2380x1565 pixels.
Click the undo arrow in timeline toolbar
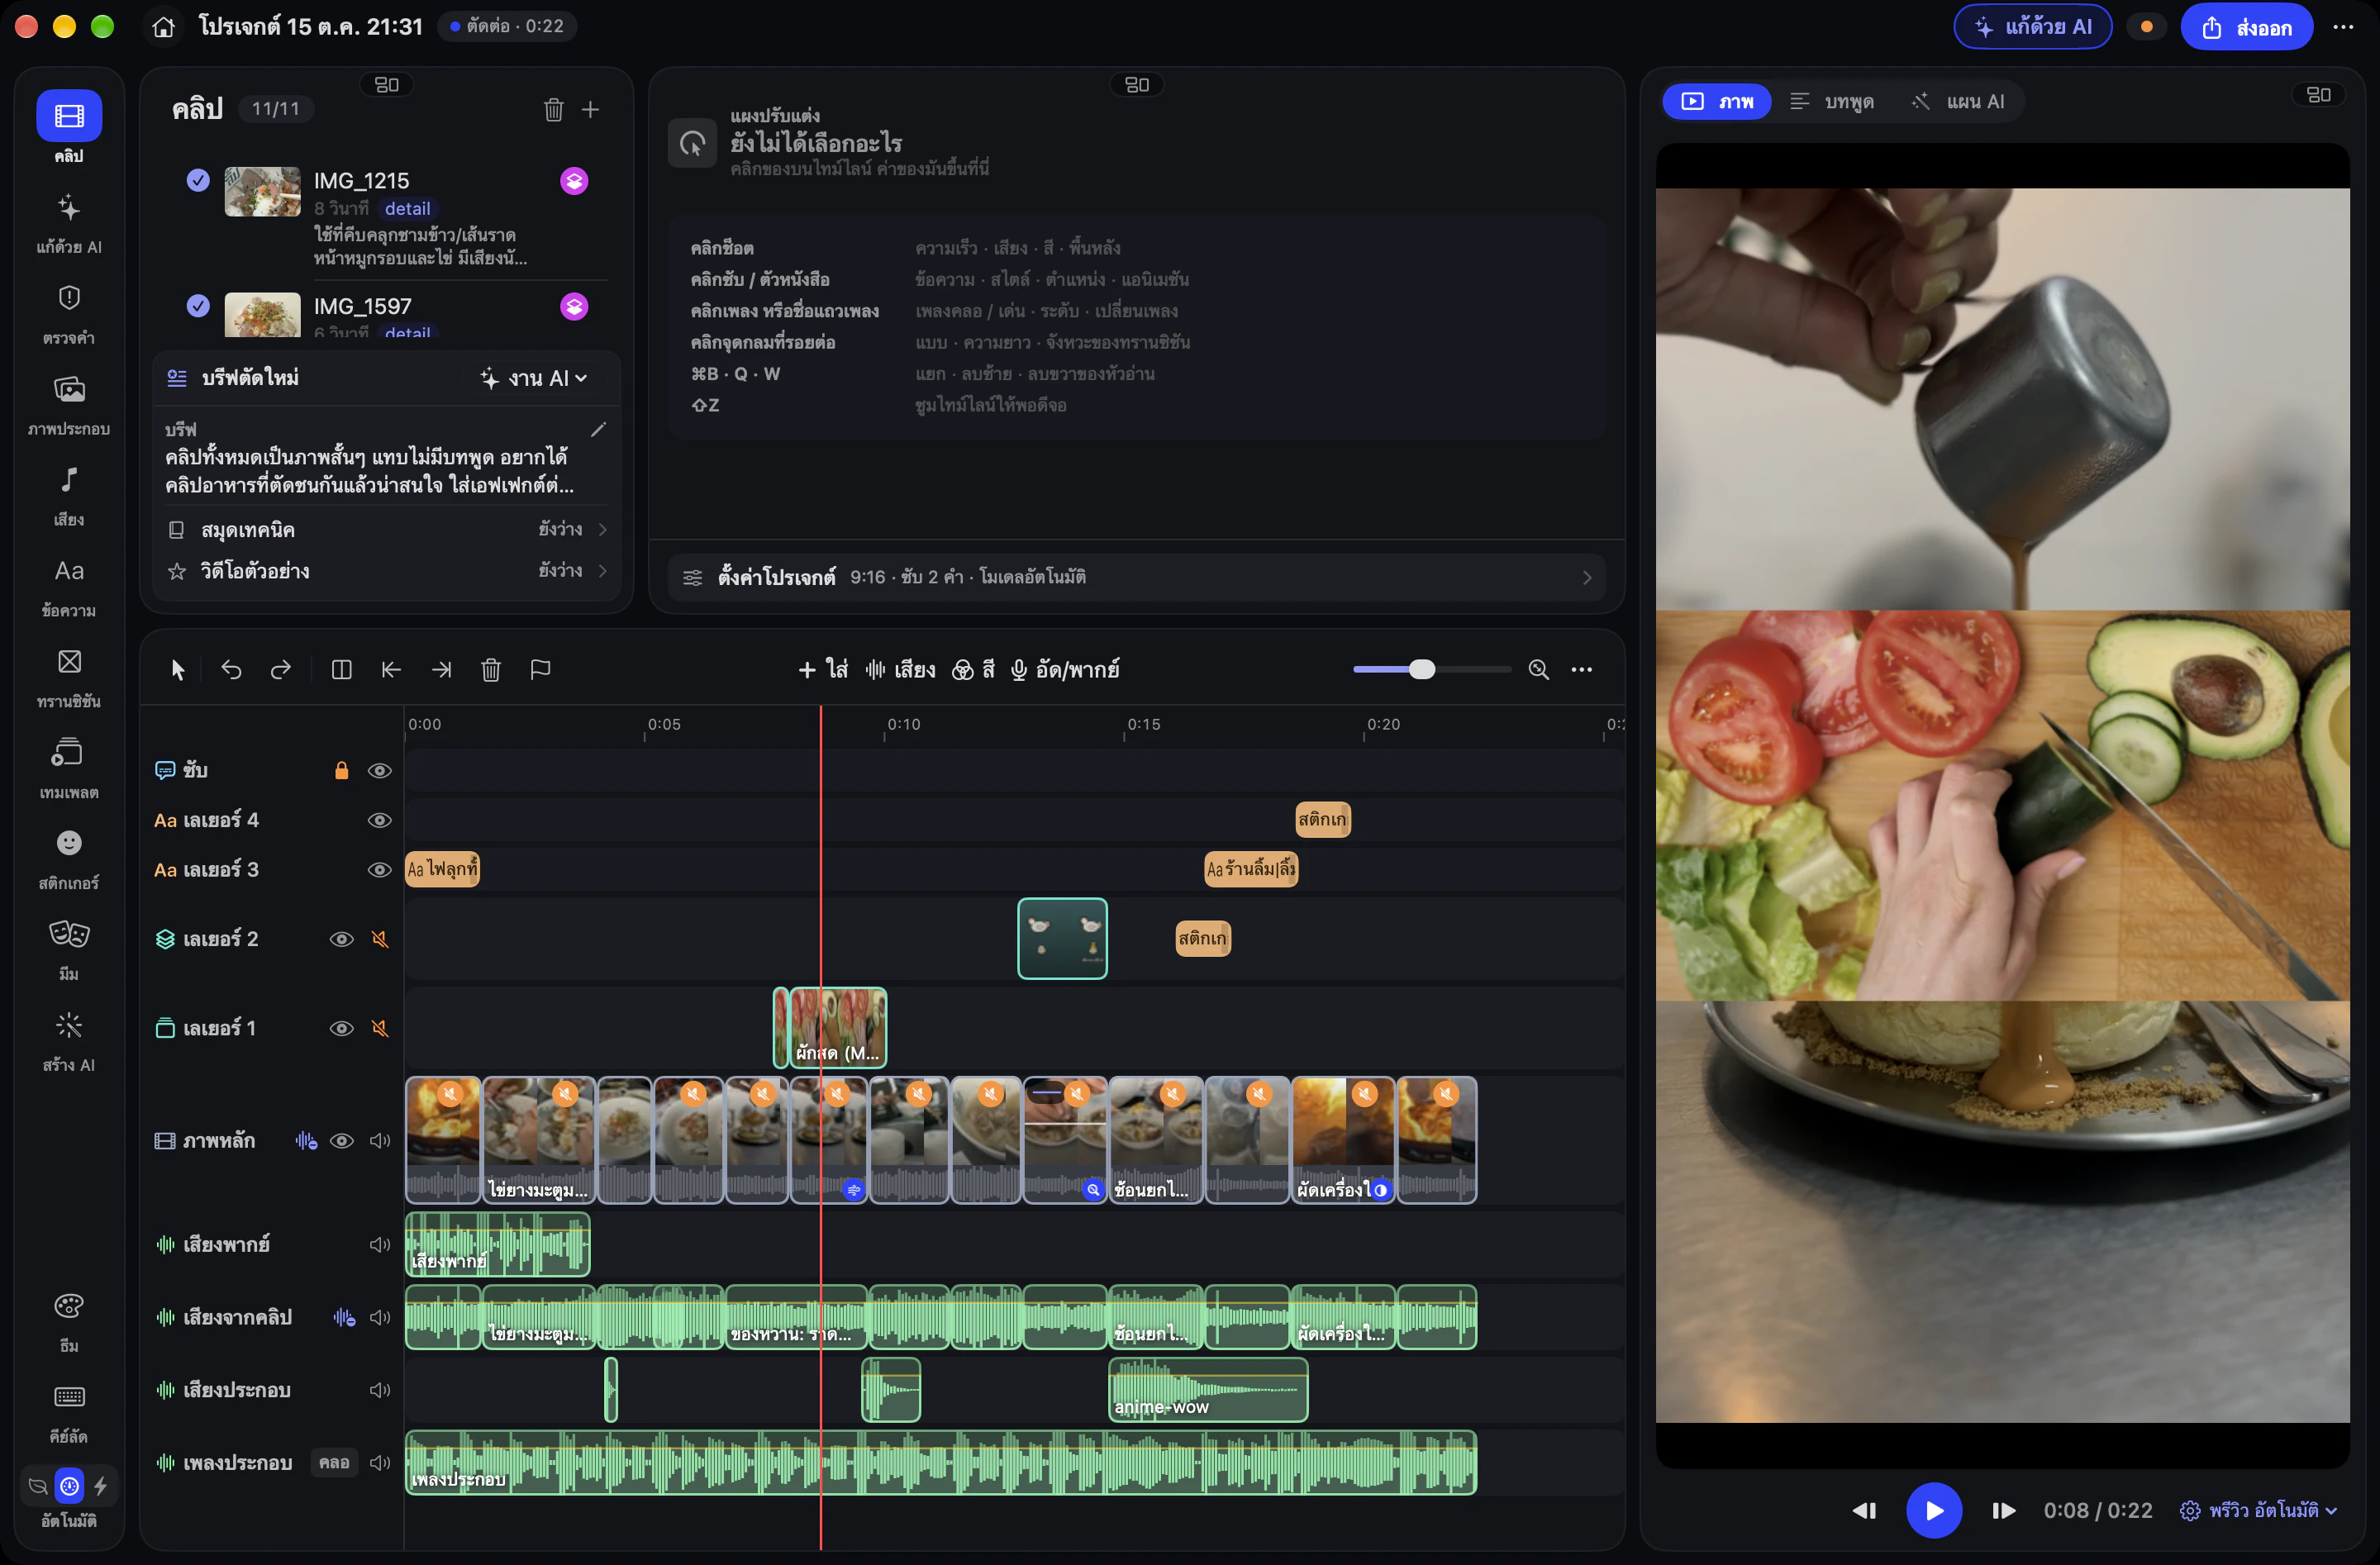coord(231,669)
